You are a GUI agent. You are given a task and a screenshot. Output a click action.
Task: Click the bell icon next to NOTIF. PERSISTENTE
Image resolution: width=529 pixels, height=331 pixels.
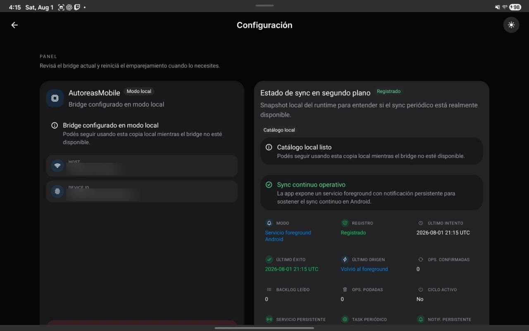tap(421, 319)
